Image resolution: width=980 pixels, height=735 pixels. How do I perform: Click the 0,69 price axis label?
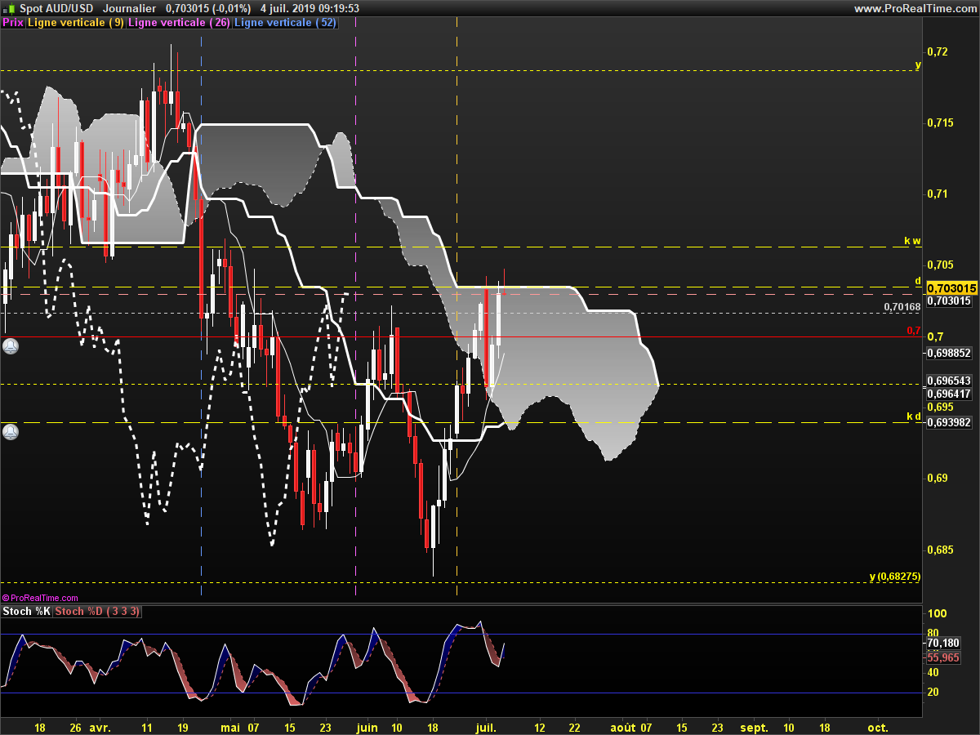point(938,479)
